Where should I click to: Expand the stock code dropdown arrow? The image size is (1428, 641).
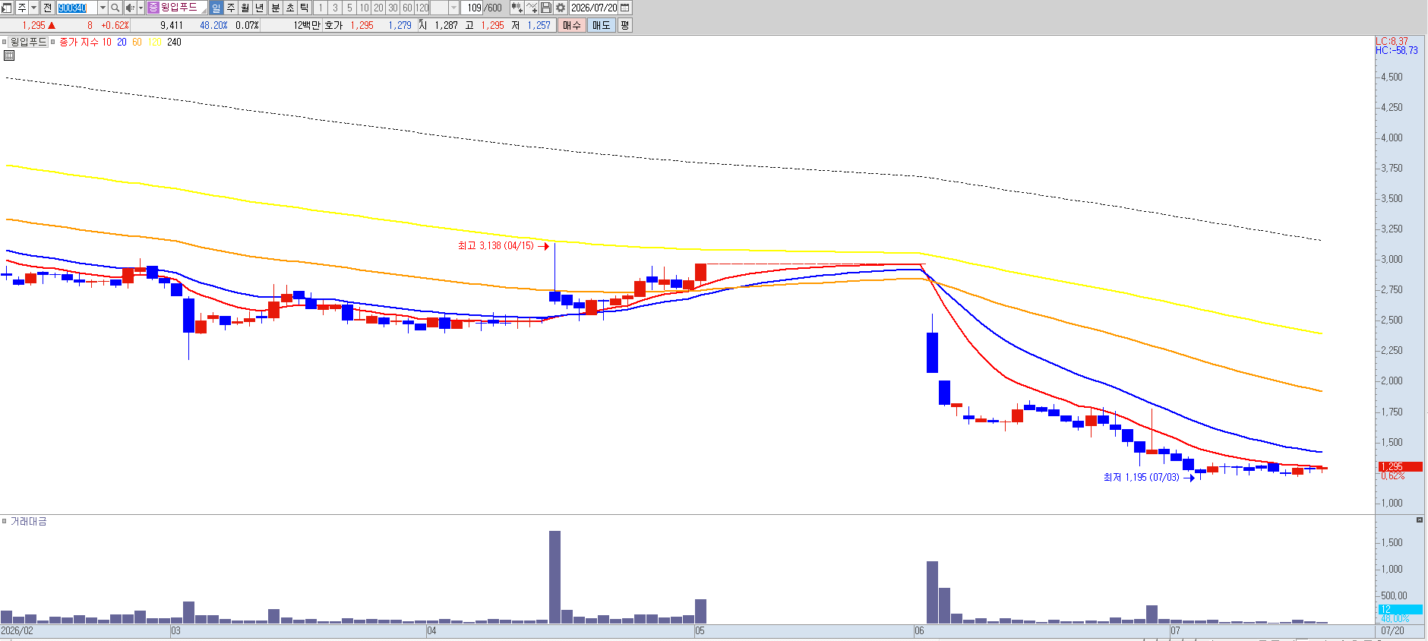point(103,8)
